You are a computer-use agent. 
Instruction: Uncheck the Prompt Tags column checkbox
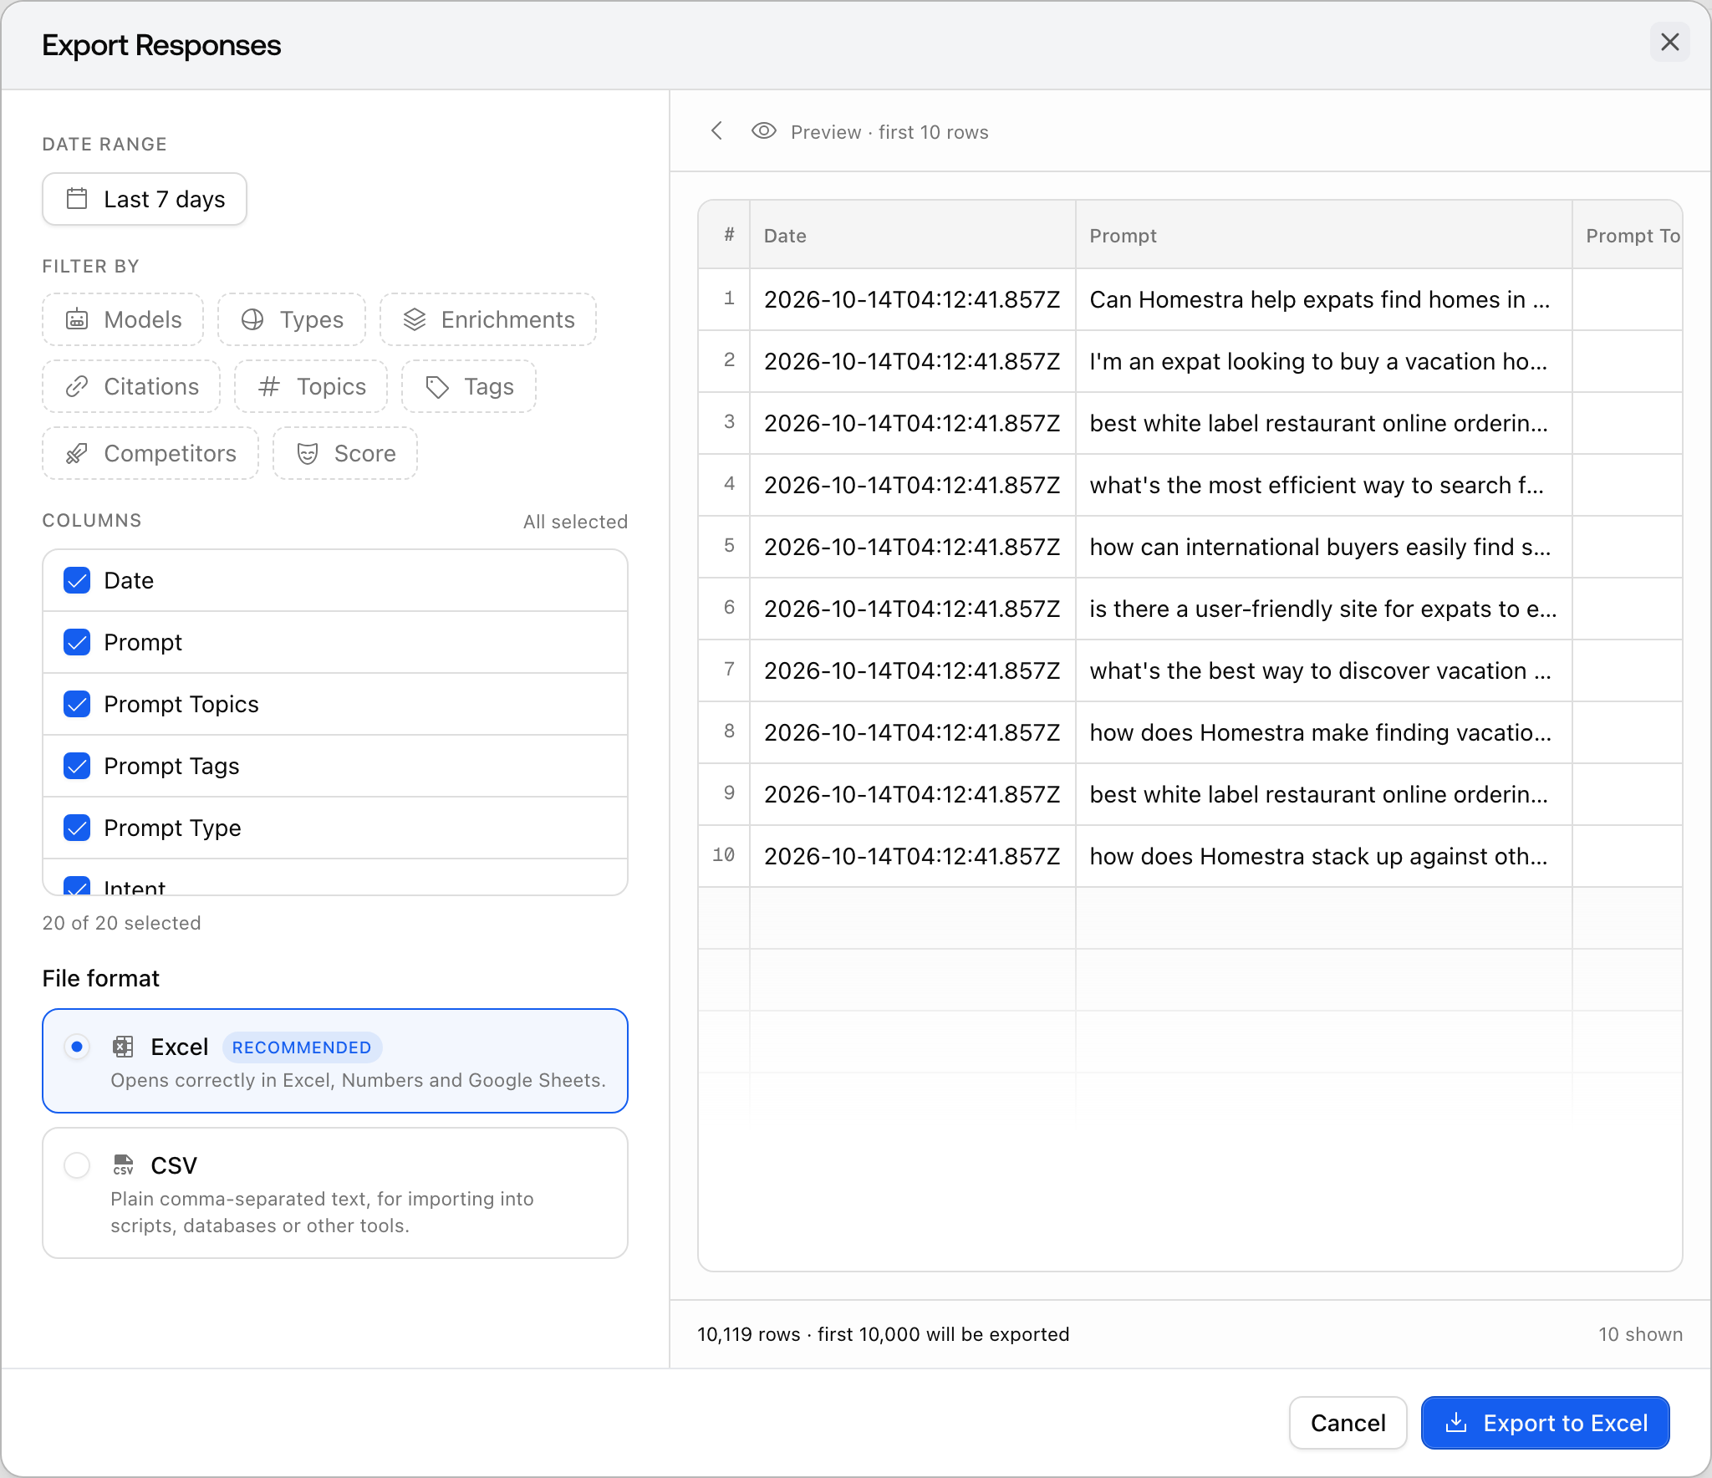coord(77,766)
